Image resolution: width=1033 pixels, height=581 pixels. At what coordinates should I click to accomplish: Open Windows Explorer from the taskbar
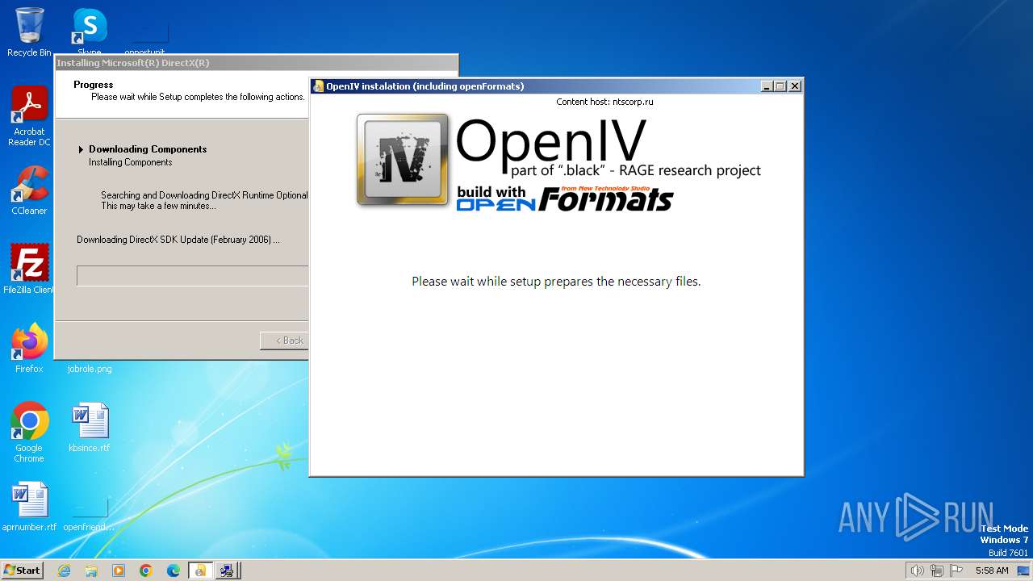[91, 571]
